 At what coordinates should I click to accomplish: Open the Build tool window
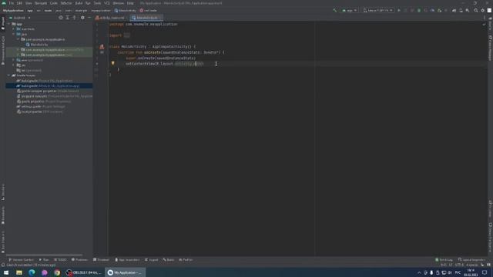[x=169, y=260]
